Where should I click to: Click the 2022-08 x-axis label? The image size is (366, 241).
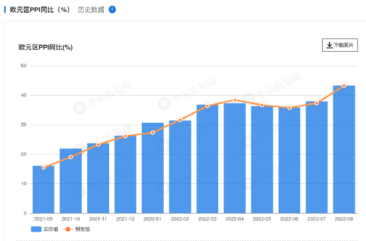click(344, 219)
